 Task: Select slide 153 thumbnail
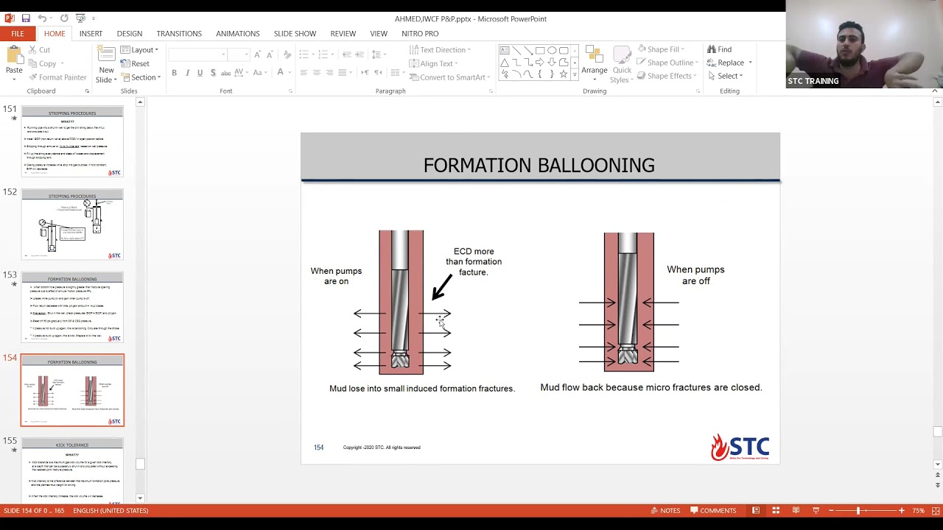(72, 307)
